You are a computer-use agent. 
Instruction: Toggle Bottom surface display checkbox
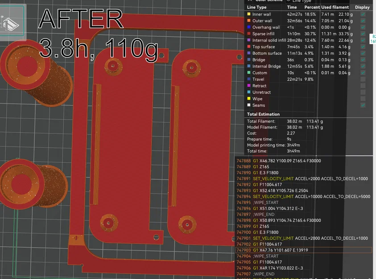coord(363,53)
